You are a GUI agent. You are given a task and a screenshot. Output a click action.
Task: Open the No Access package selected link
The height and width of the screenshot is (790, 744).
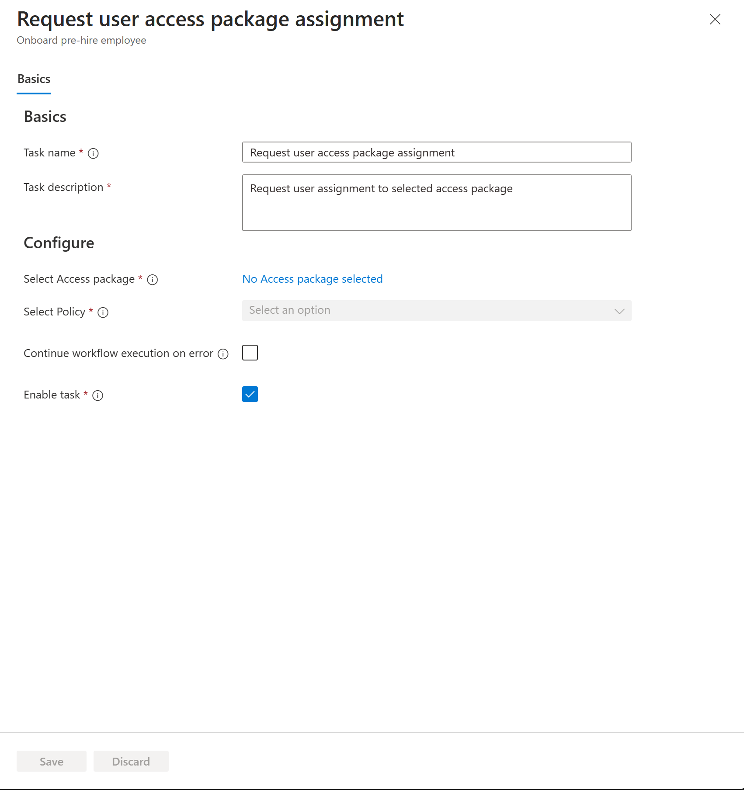pyautogui.click(x=312, y=279)
